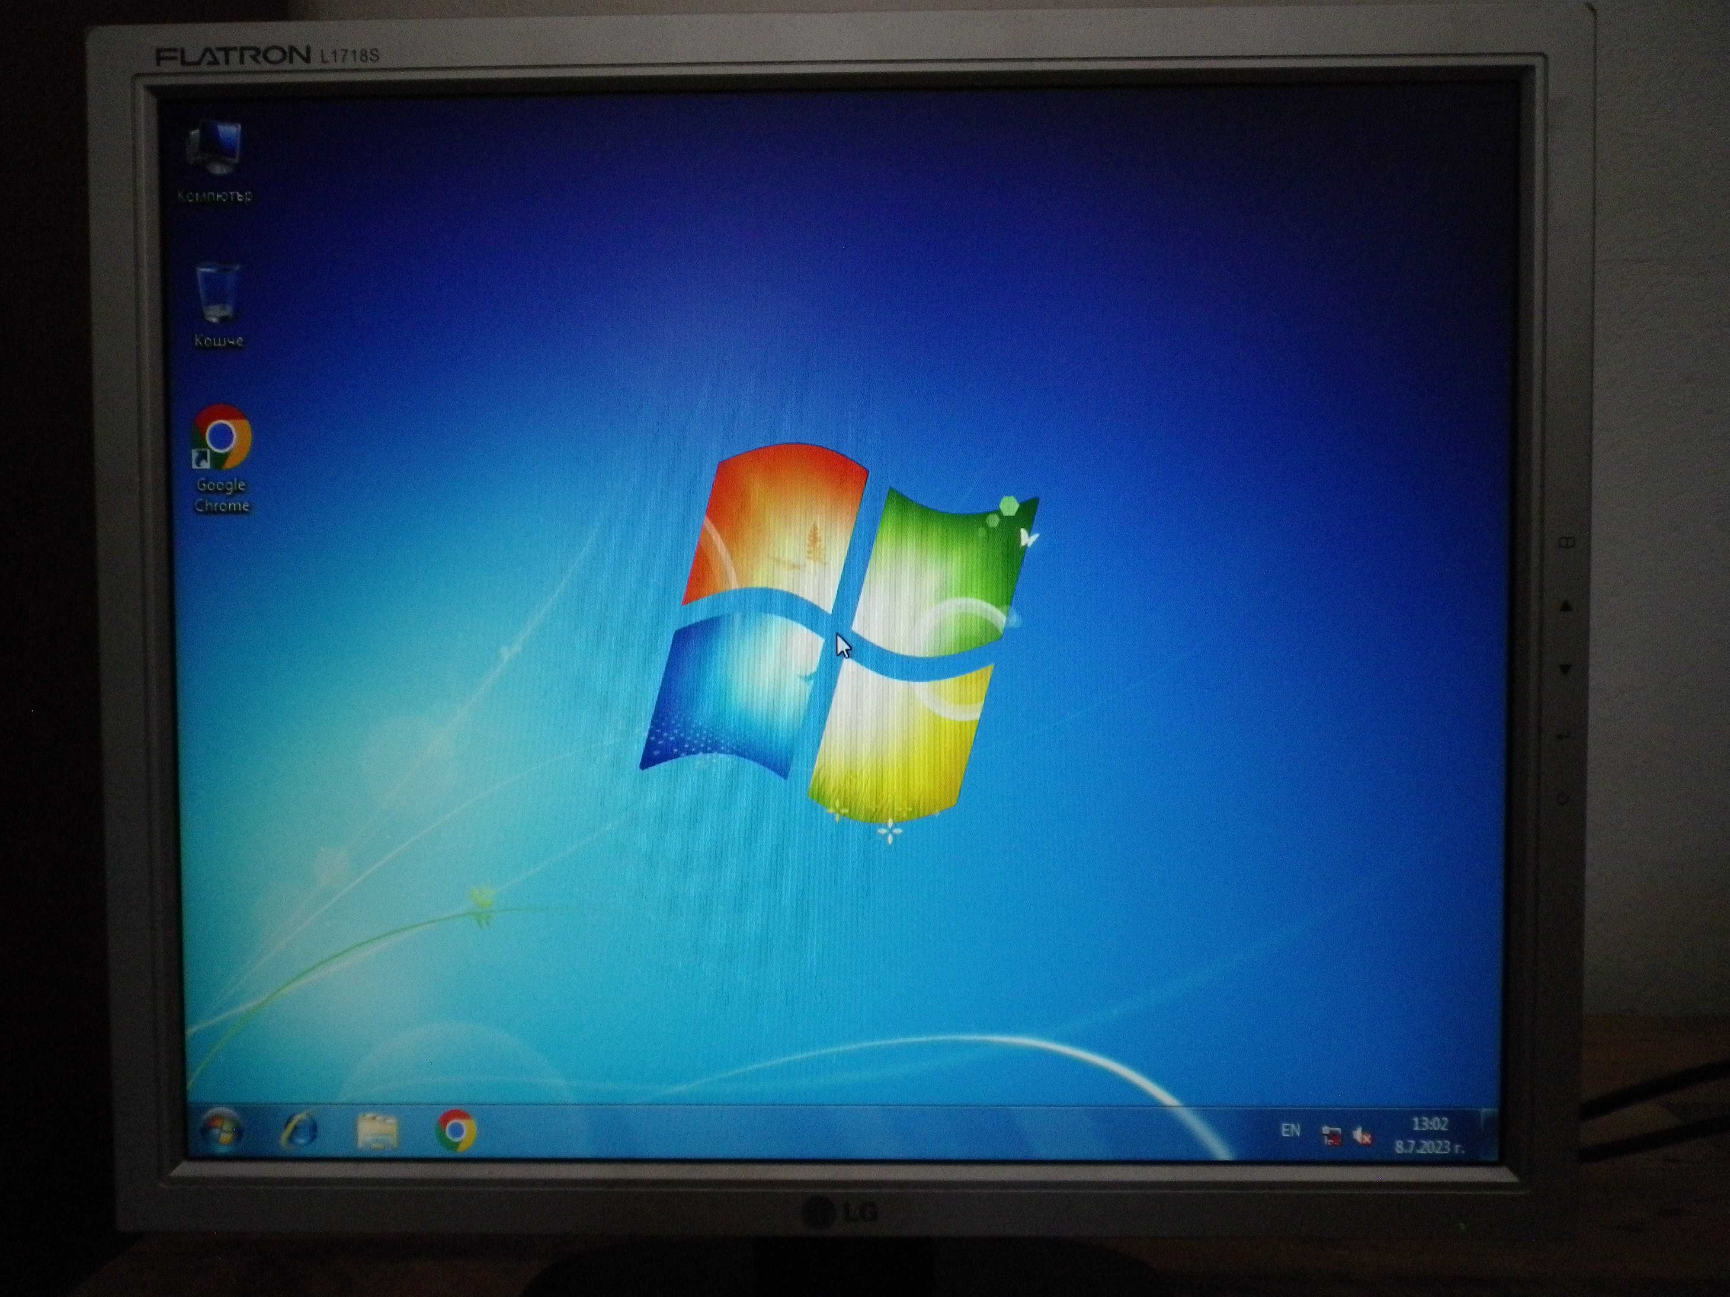Open the disconnected network tray icon
The image size is (1730, 1297).
pos(1330,1134)
